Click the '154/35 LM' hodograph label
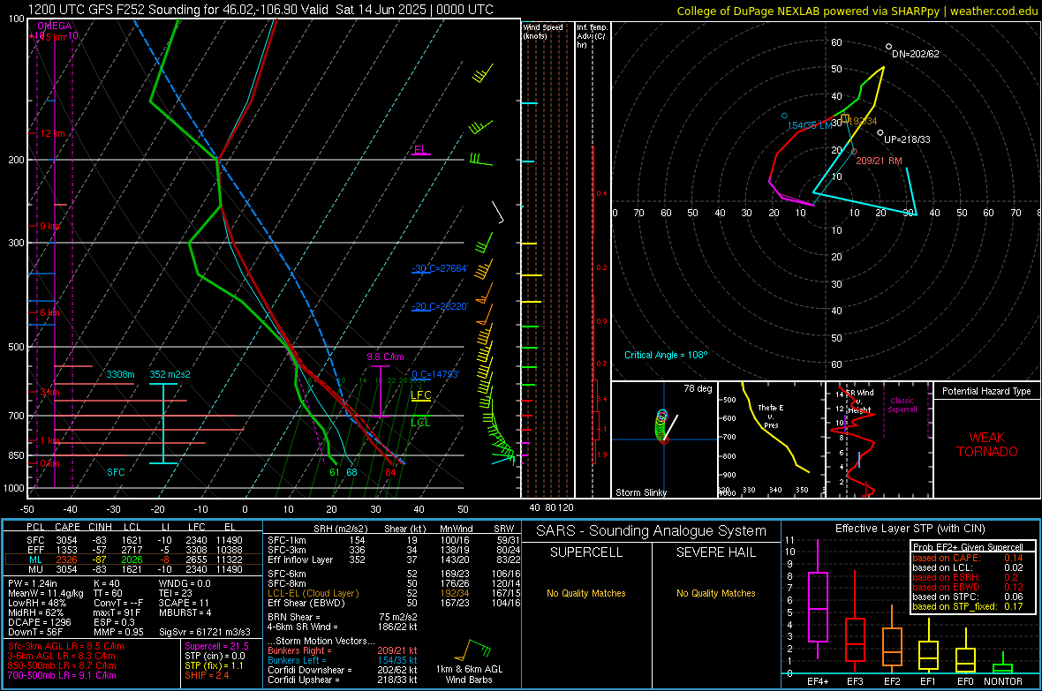Screen dimensions: 1042x691 (x=810, y=125)
